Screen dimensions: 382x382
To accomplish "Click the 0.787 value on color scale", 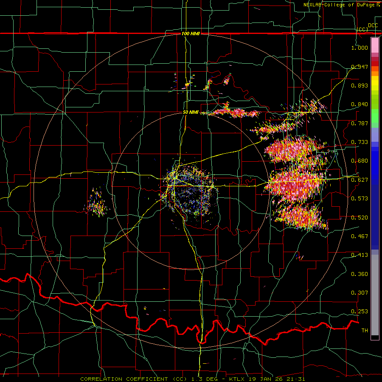I will coord(360,123).
